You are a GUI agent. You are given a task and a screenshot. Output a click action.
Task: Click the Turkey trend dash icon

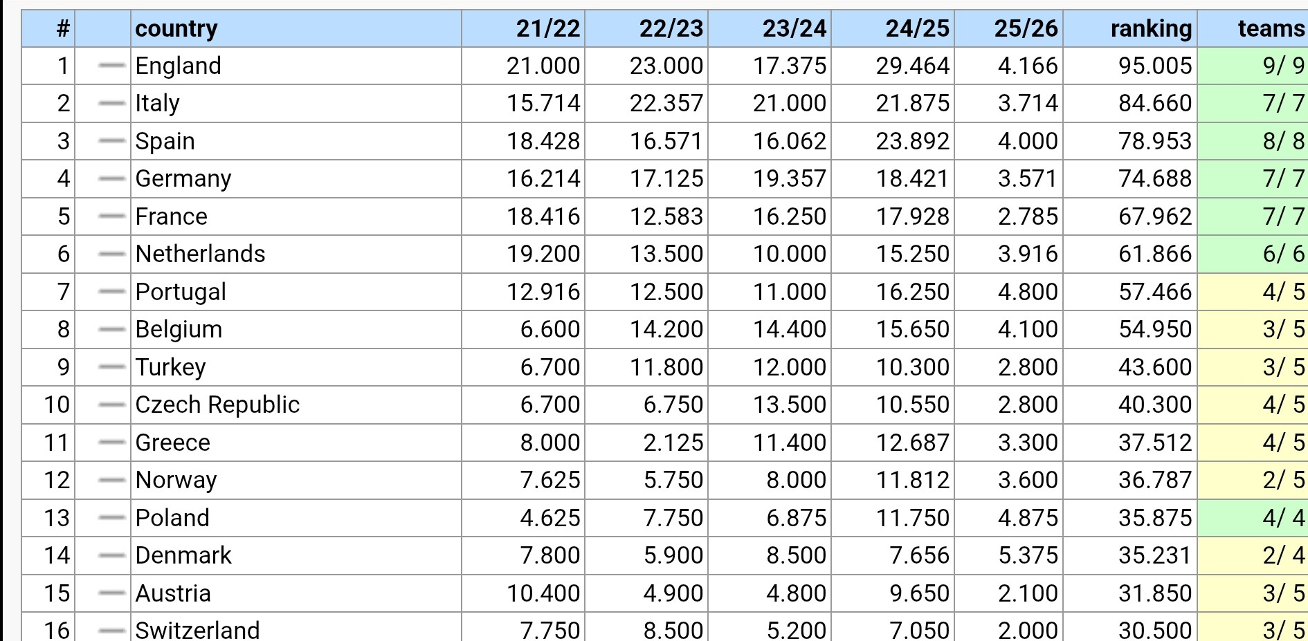[111, 367]
